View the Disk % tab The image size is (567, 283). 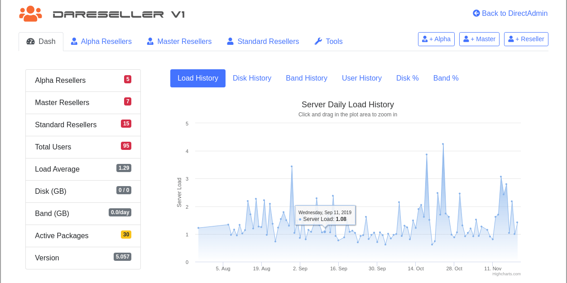pos(407,78)
